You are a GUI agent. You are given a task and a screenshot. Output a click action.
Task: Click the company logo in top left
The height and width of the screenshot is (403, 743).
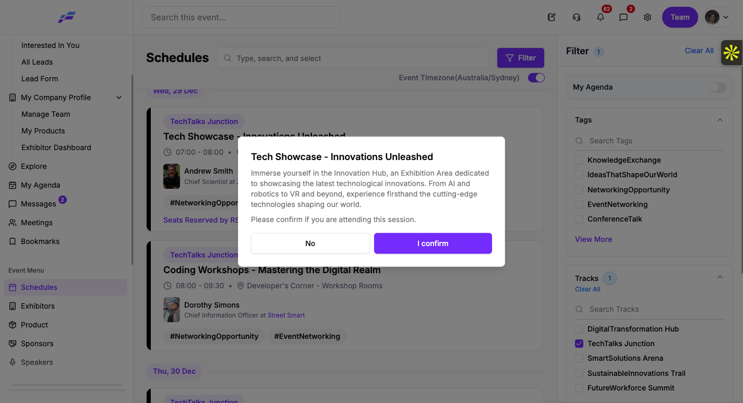(x=67, y=17)
